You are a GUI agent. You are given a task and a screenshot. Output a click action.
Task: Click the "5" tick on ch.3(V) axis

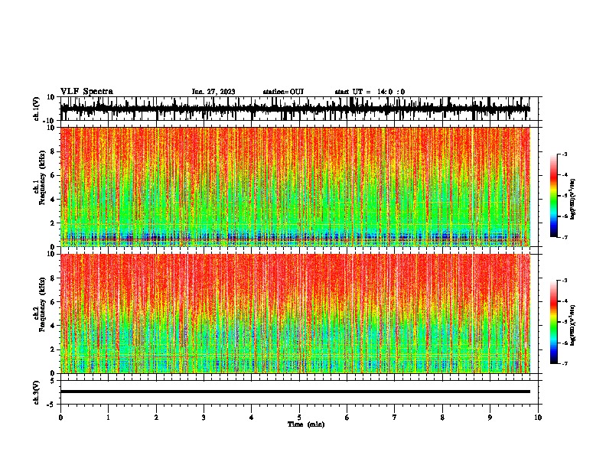[53, 380]
